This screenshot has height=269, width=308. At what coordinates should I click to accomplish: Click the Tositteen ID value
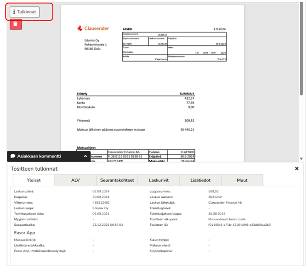pyautogui.click(x=240, y=224)
